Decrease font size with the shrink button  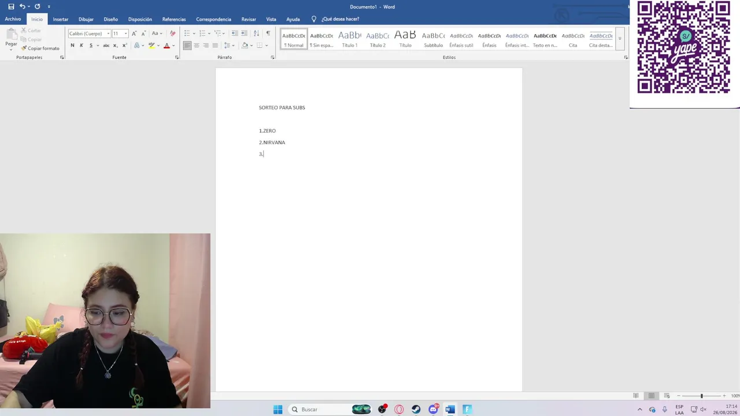tap(144, 34)
